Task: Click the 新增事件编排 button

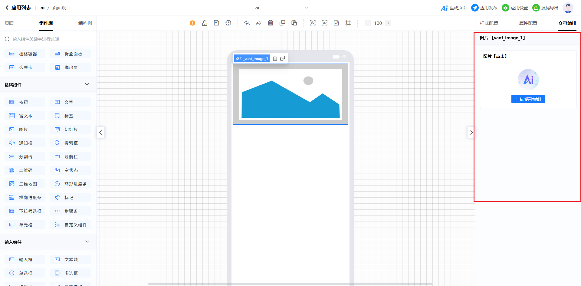Action: (x=528, y=99)
